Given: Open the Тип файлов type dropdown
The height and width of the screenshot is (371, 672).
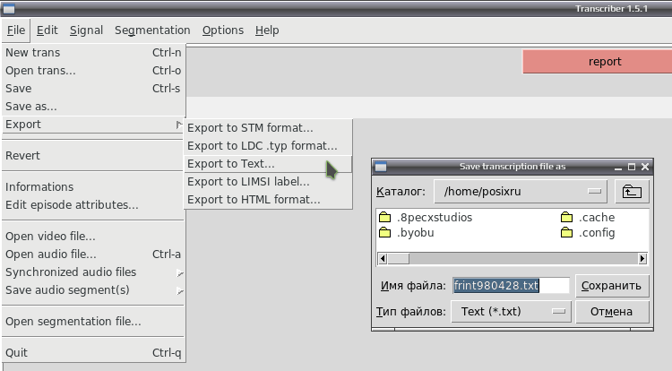Looking at the screenshot, I should (x=511, y=312).
